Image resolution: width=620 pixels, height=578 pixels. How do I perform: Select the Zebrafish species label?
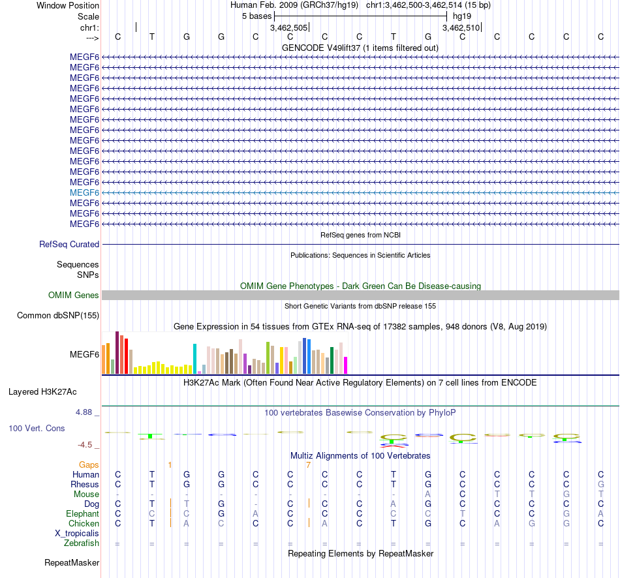coord(82,543)
